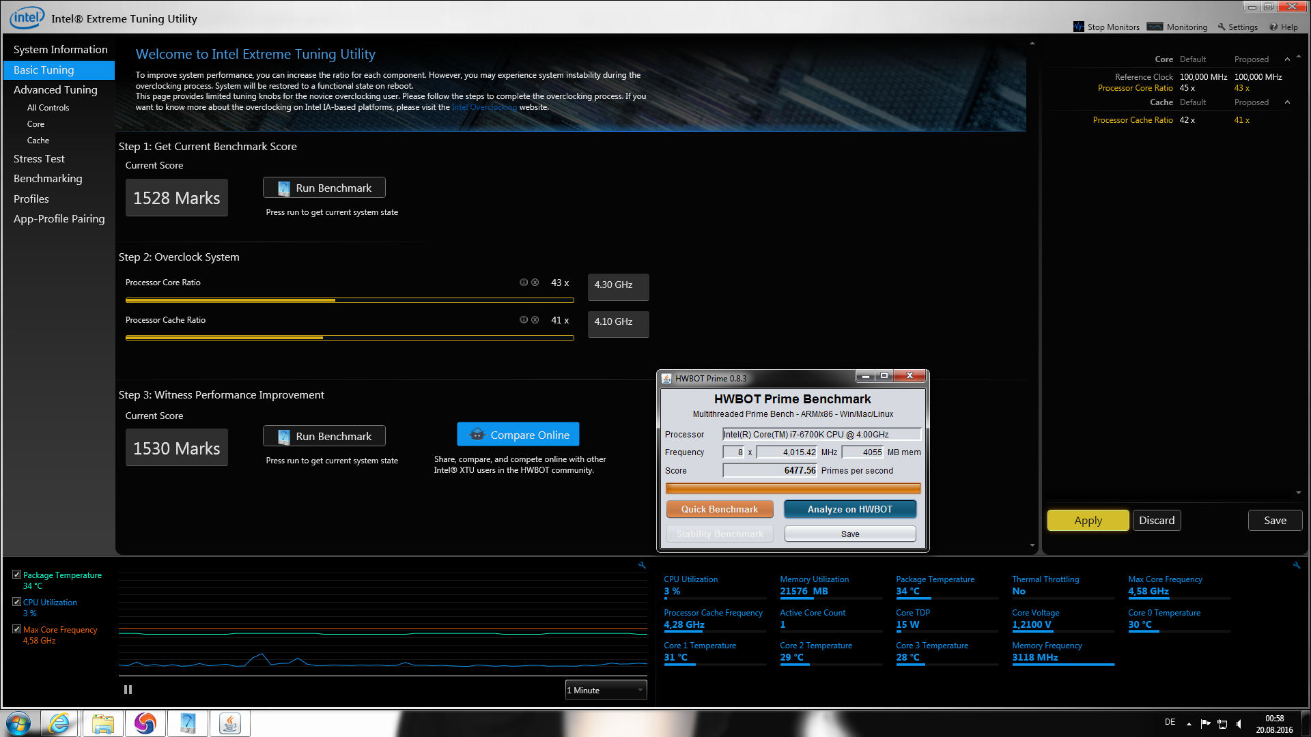Image resolution: width=1311 pixels, height=737 pixels.
Task: Pause the monitoring graph
Action: click(128, 690)
